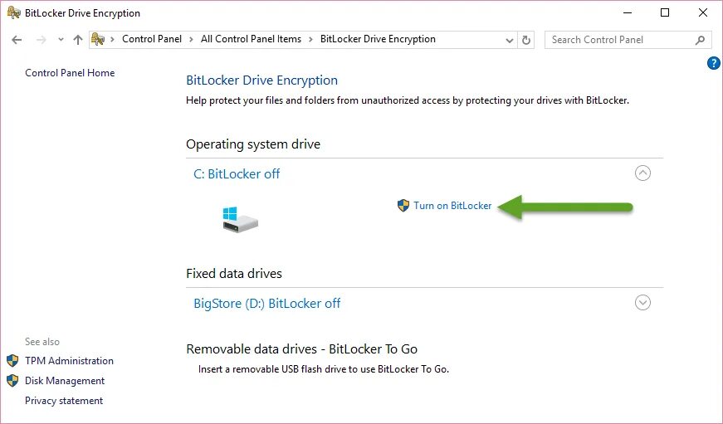Go up one level with the Up arrow

[x=78, y=40]
